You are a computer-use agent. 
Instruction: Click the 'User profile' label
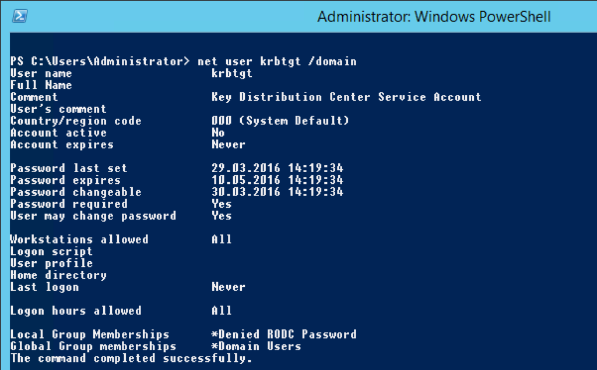click(x=51, y=264)
